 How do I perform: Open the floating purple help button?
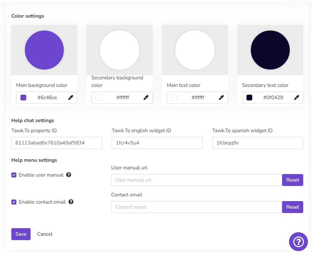tap(298, 242)
